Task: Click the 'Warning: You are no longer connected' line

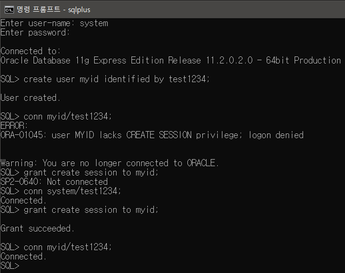Action: (x=110, y=163)
